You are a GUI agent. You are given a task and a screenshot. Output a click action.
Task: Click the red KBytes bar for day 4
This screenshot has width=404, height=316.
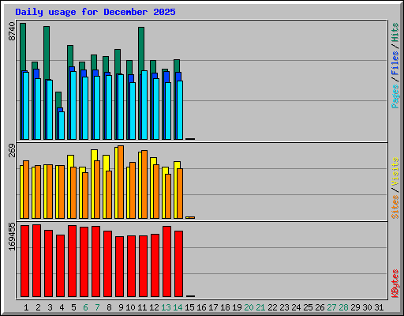pyautogui.click(x=60, y=265)
